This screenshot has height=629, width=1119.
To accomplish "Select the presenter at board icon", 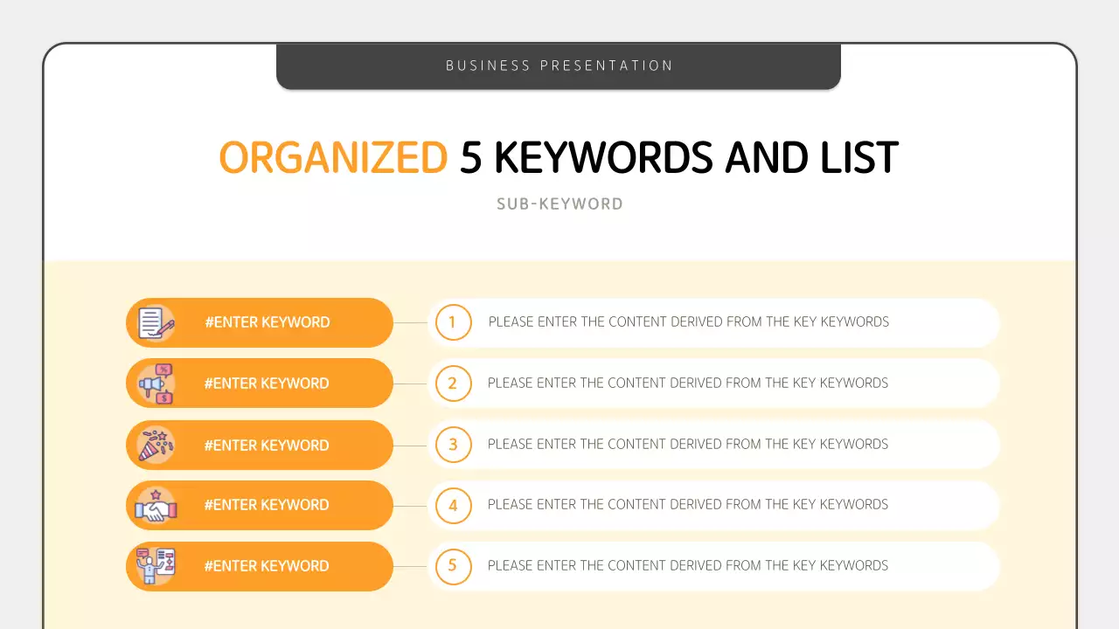I will (156, 566).
